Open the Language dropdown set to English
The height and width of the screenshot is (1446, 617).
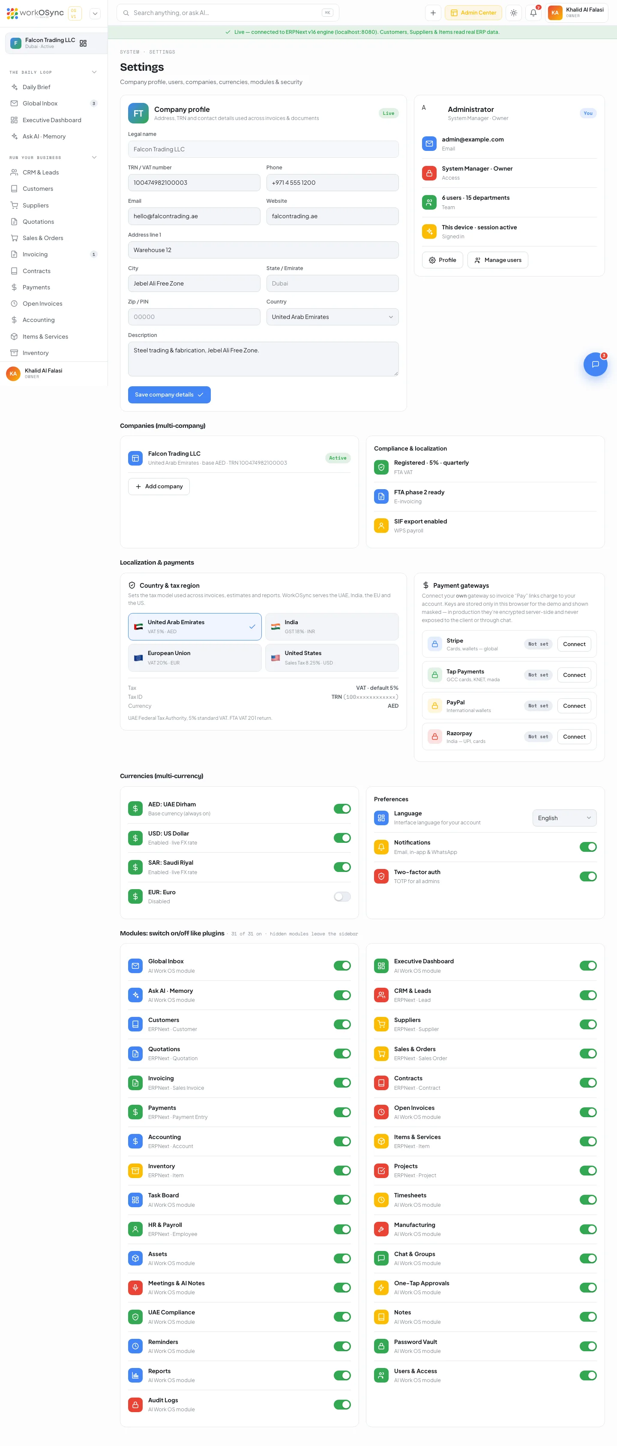click(564, 818)
